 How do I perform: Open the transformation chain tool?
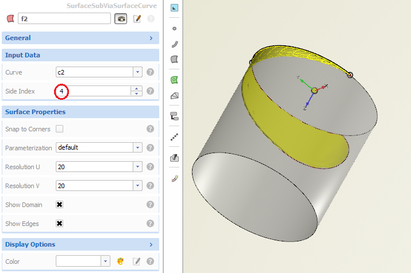175,116
